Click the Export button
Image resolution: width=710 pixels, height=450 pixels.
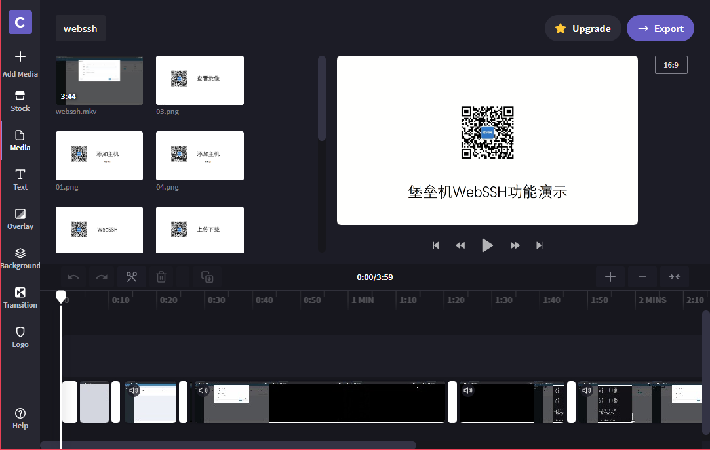(x=660, y=28)
